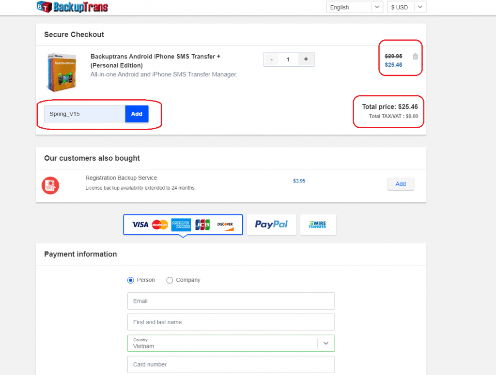Apply the Spring_V15 coupon with Add button
The width and height of the screenshot is (496, 375).
[x=137, y=114]
